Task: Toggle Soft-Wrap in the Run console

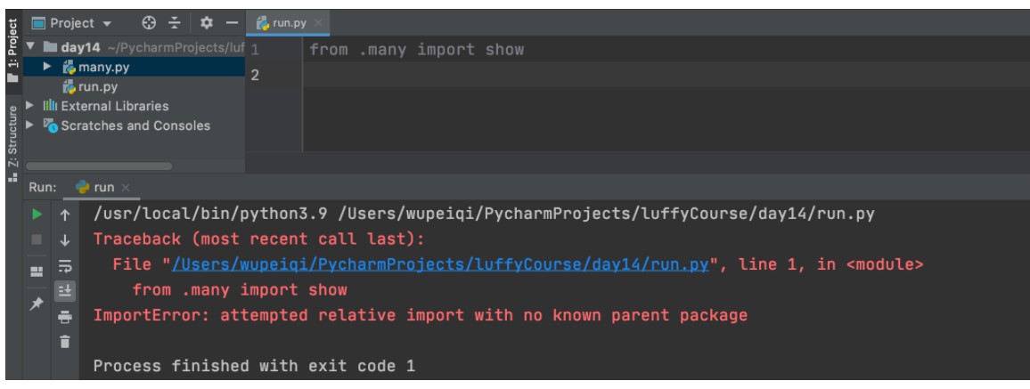Action: pos(65,265)
